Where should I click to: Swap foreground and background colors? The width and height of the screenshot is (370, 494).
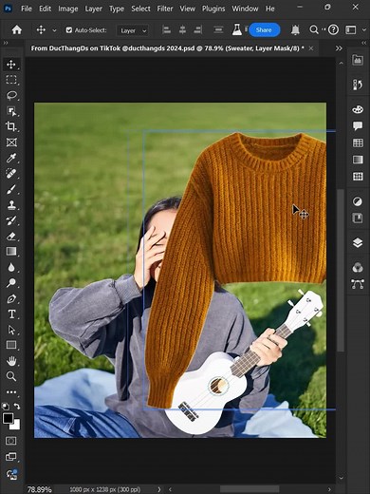pos(17,407)
